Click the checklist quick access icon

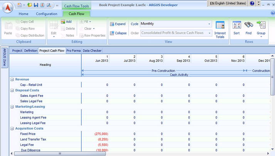coord(42,5)
